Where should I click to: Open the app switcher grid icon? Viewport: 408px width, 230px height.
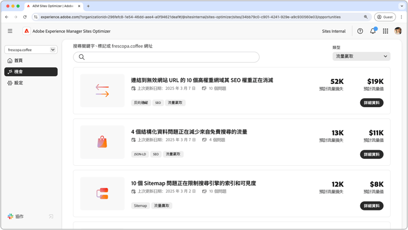click(386, 31)
